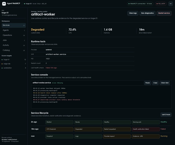Screen dimensions: 175x145
Task: Click the View logs button
Action: tap(133, 13)
